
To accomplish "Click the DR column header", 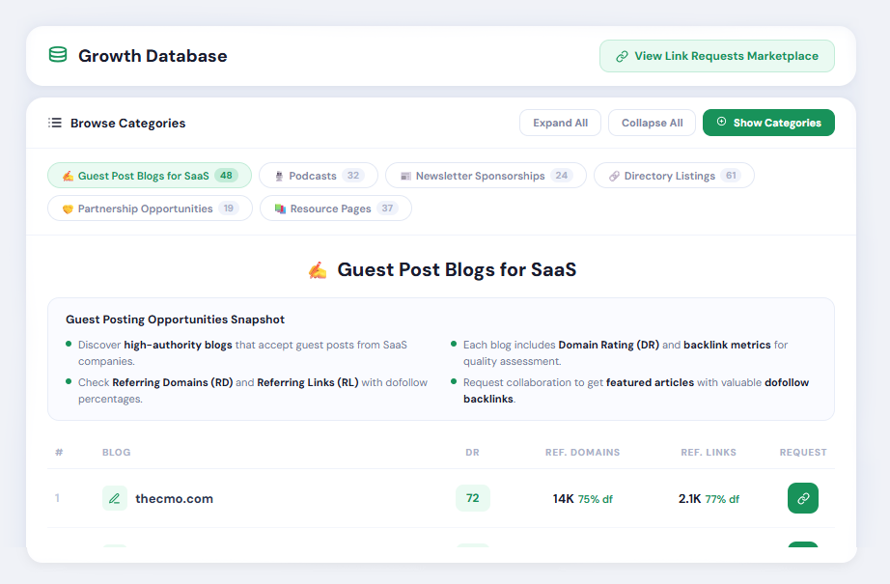I will click(472, 453).
